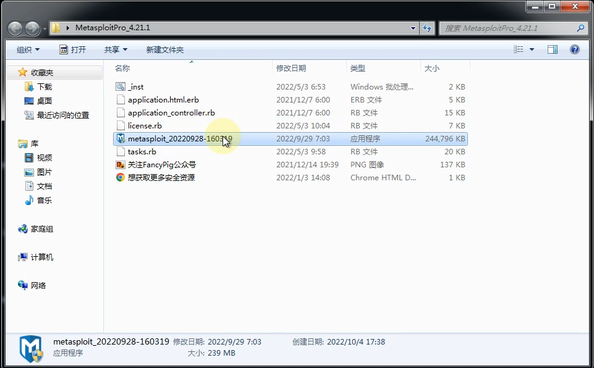The image size is (594, 368).
Task: Click the search magnifier icon
Action: click(580, 28)
